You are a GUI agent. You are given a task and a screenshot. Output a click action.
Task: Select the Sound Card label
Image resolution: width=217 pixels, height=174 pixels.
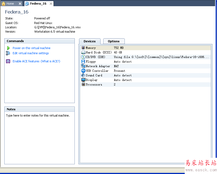point(94,75)
